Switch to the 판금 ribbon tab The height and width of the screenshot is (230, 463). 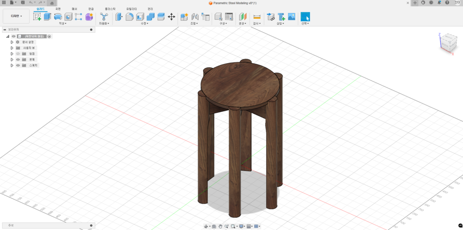91,9
